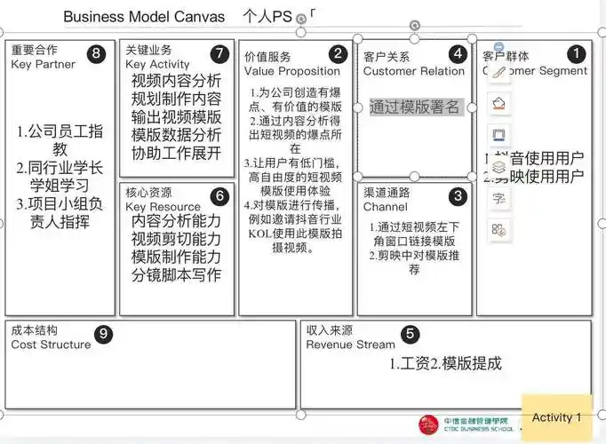Open the shapes grid icon in floating toolbar
The image size is (606, 444).
point(498,230)
